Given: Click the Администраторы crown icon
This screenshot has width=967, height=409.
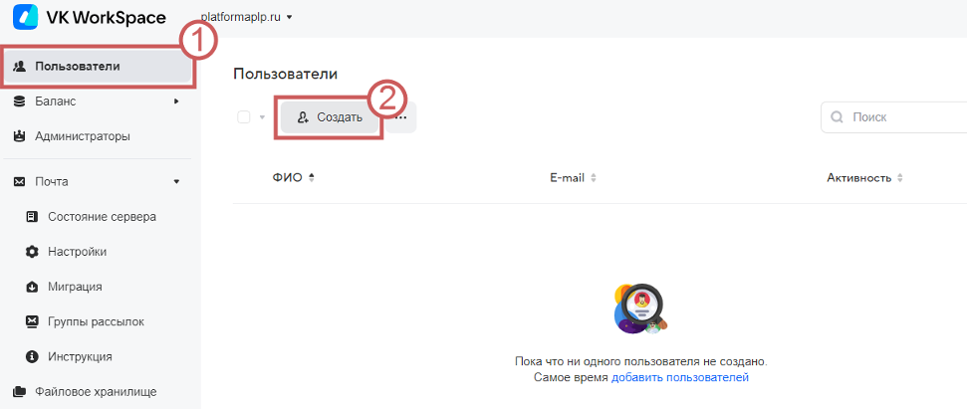Looking at the screenshot, I should coord(19,135).
